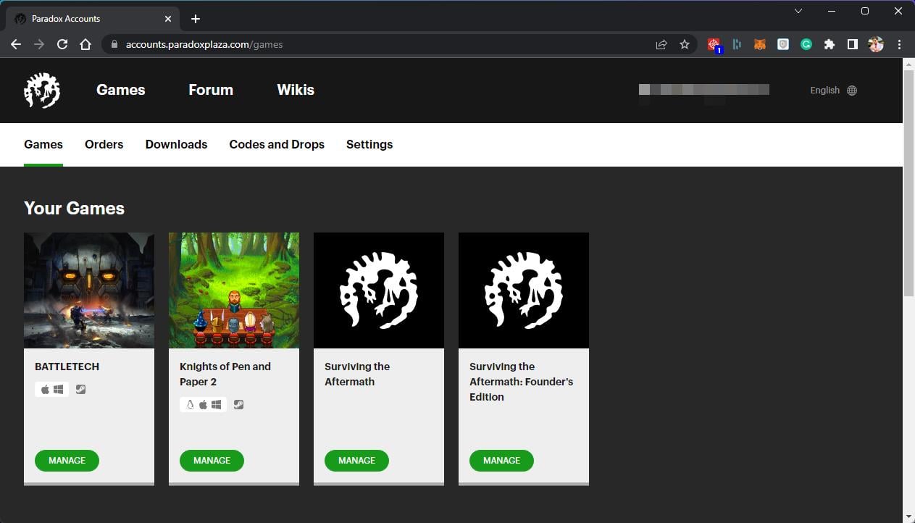Bookmark this page with star icon
915x523 pixels.
(x=685, y=44)
